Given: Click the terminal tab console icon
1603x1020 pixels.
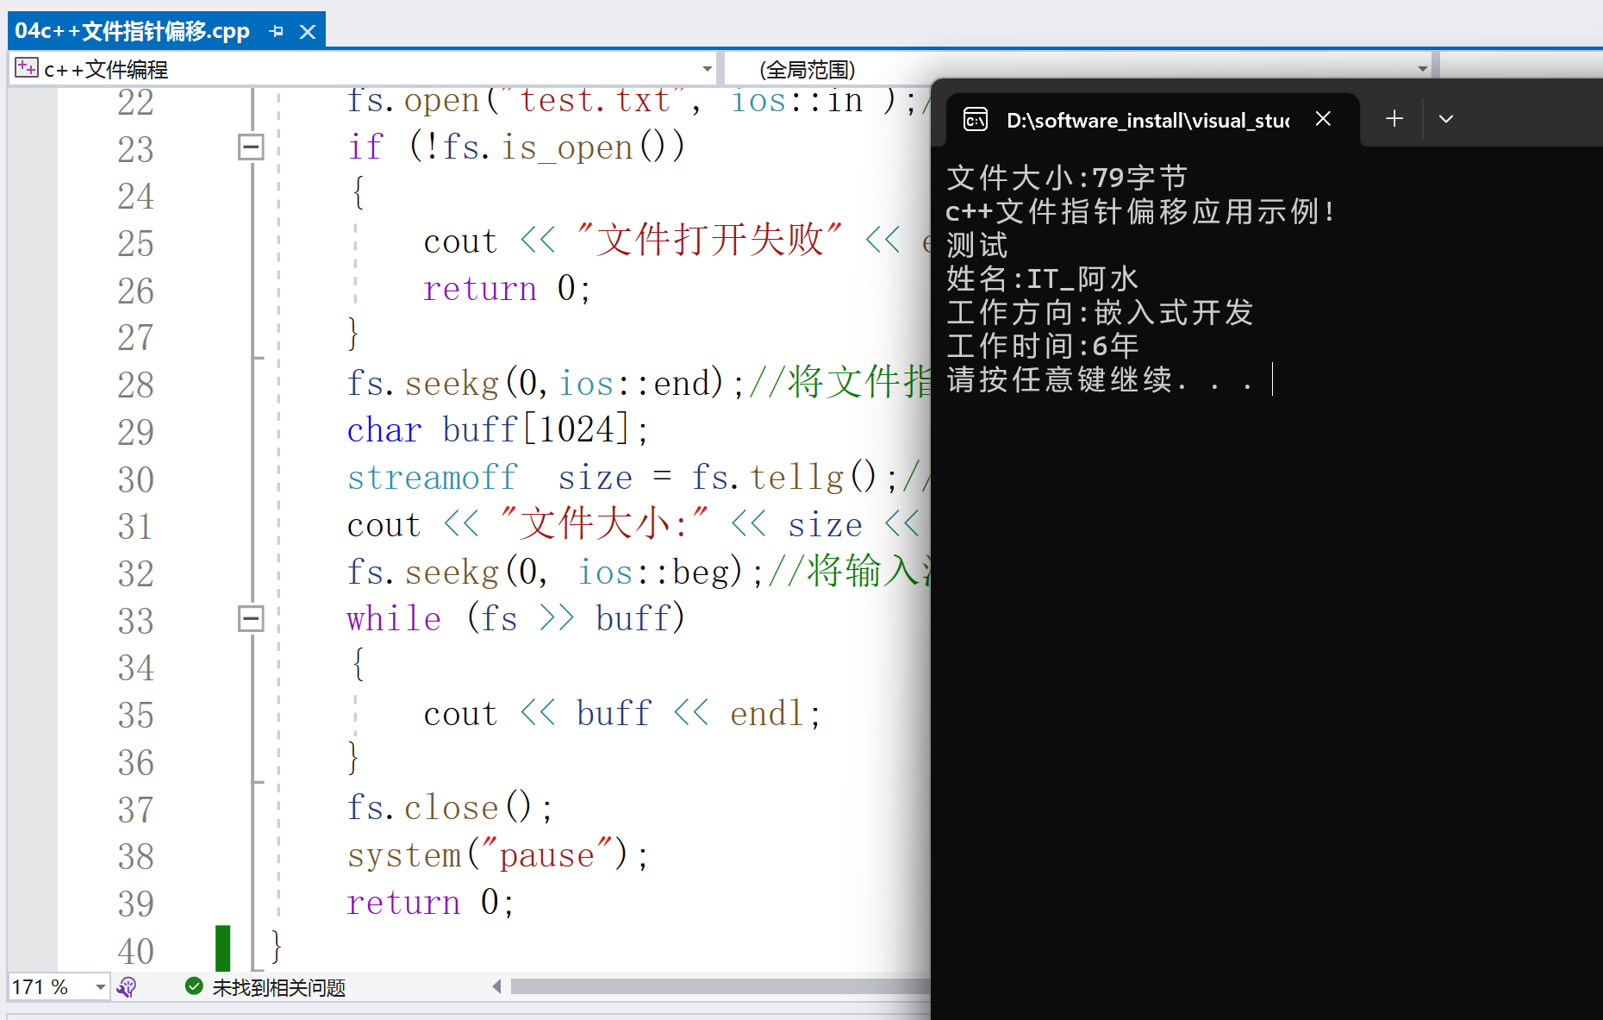Looking at the screenshot, I should [976, 119].
